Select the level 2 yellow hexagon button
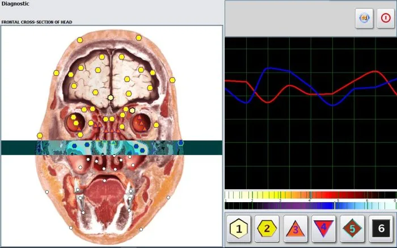This screenshot has height=248, width=397. [267, 229]
